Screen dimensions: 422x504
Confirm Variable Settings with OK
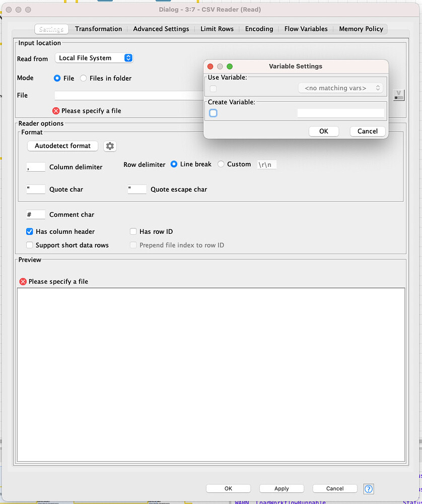(x=324, y=131)
